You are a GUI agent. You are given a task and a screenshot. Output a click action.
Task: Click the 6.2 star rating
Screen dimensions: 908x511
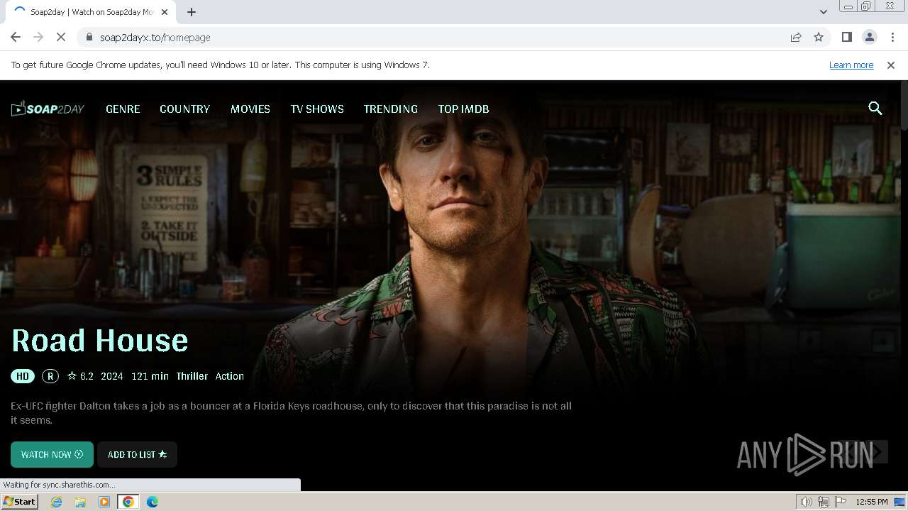(80, 376)
